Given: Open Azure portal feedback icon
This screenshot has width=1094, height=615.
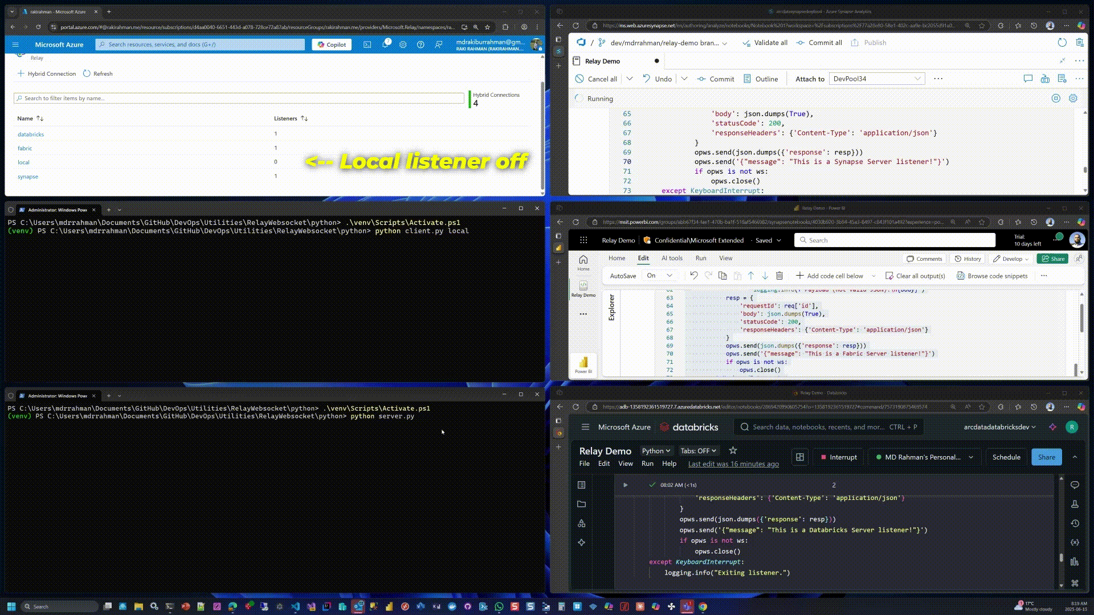Looking at the screenshot, I should point(438,44).
